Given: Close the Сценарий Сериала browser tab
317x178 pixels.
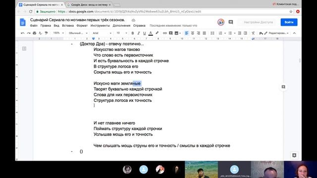Looking at the screenshot, I should pyautogui.click(x=62, y=4).
